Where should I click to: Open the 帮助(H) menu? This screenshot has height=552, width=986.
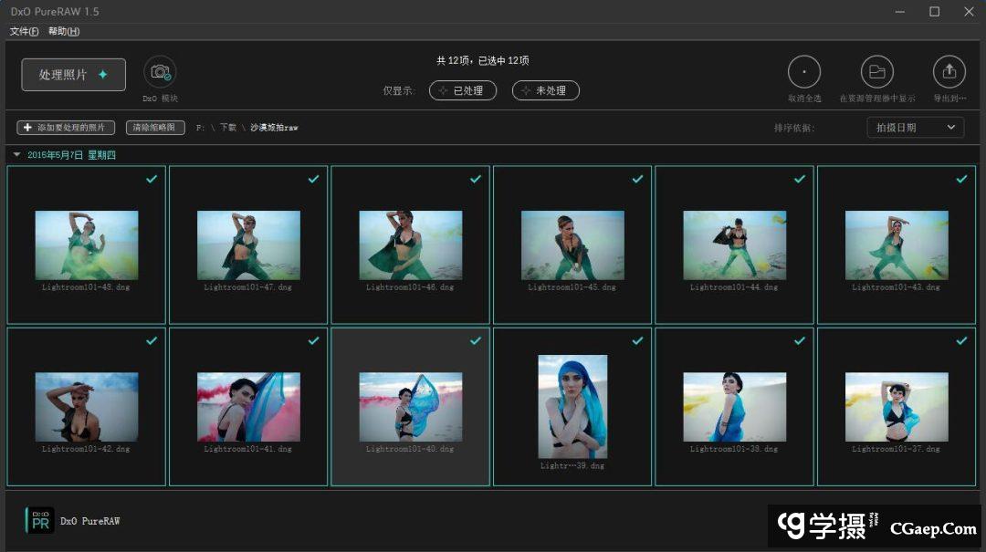(x=64, y=31)
